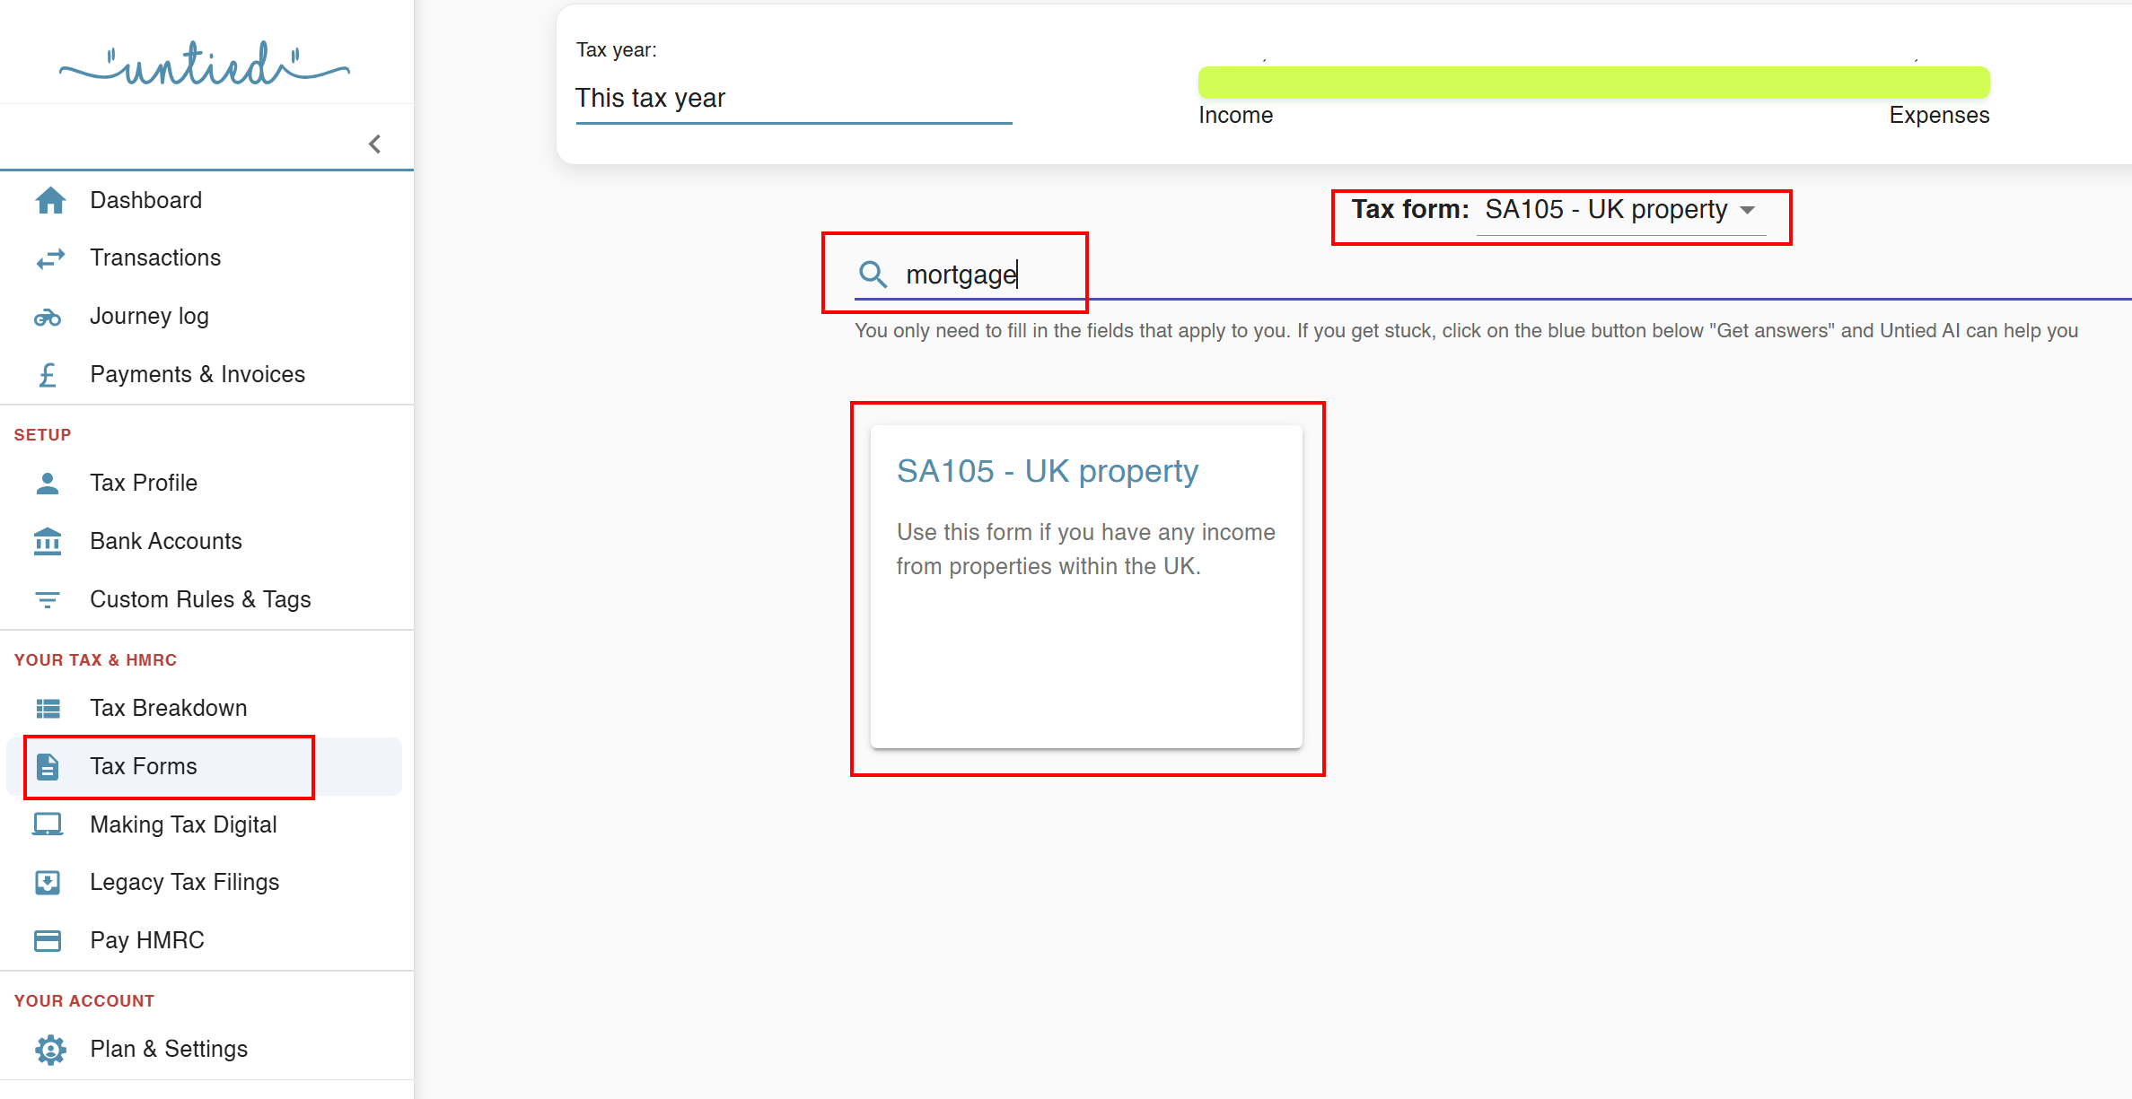Click the Dashboard home icon
The image size is (2132, 1099).
pos(50,200)
